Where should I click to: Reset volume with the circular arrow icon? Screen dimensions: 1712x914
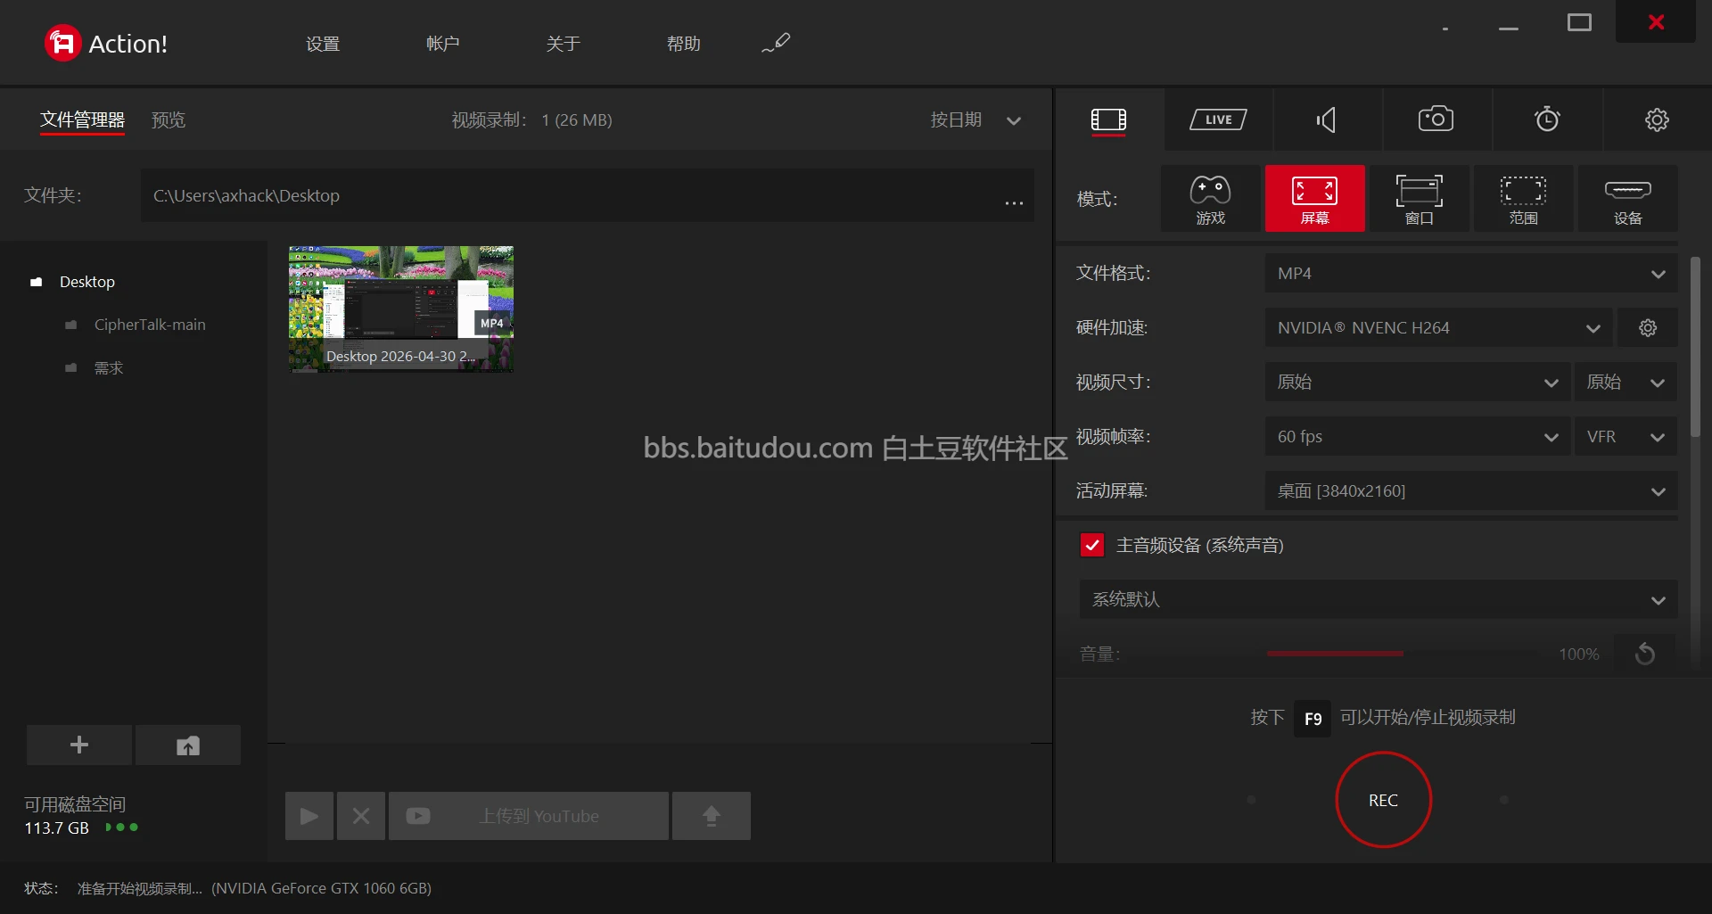click(x=1645, y=654)
